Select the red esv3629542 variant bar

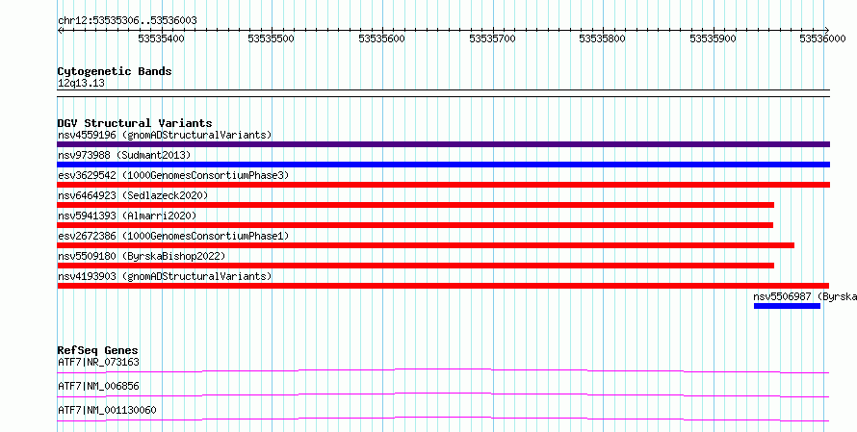(443, 185)
